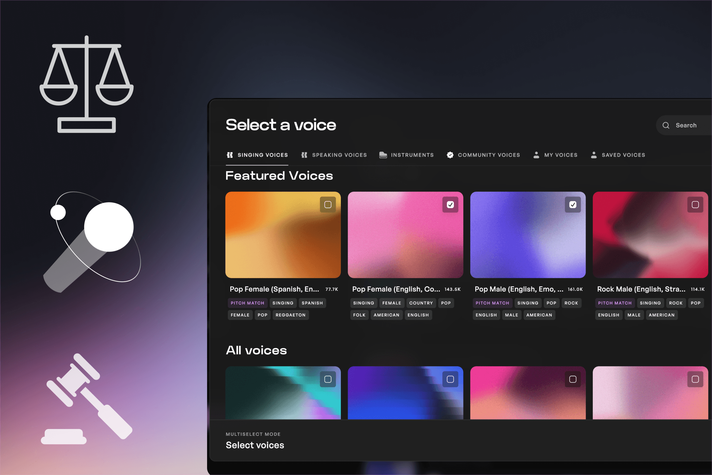Open the Instruments tab
This screenshot has width=712, height=475.
(406, 155)
